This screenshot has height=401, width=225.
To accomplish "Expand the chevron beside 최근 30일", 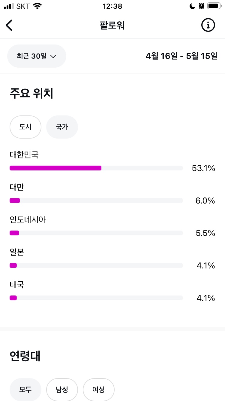I will tap(53, 56).
